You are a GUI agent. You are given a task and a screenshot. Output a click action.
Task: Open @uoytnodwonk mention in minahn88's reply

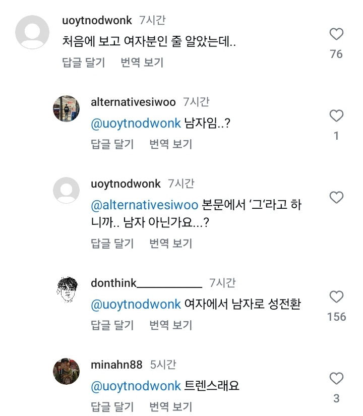(x=136, y=386)
